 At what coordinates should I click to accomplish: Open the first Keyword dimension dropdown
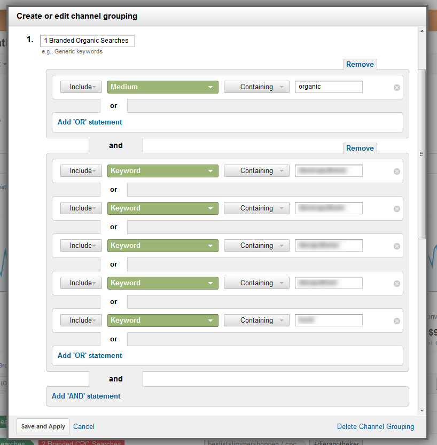tap(162, 171)
